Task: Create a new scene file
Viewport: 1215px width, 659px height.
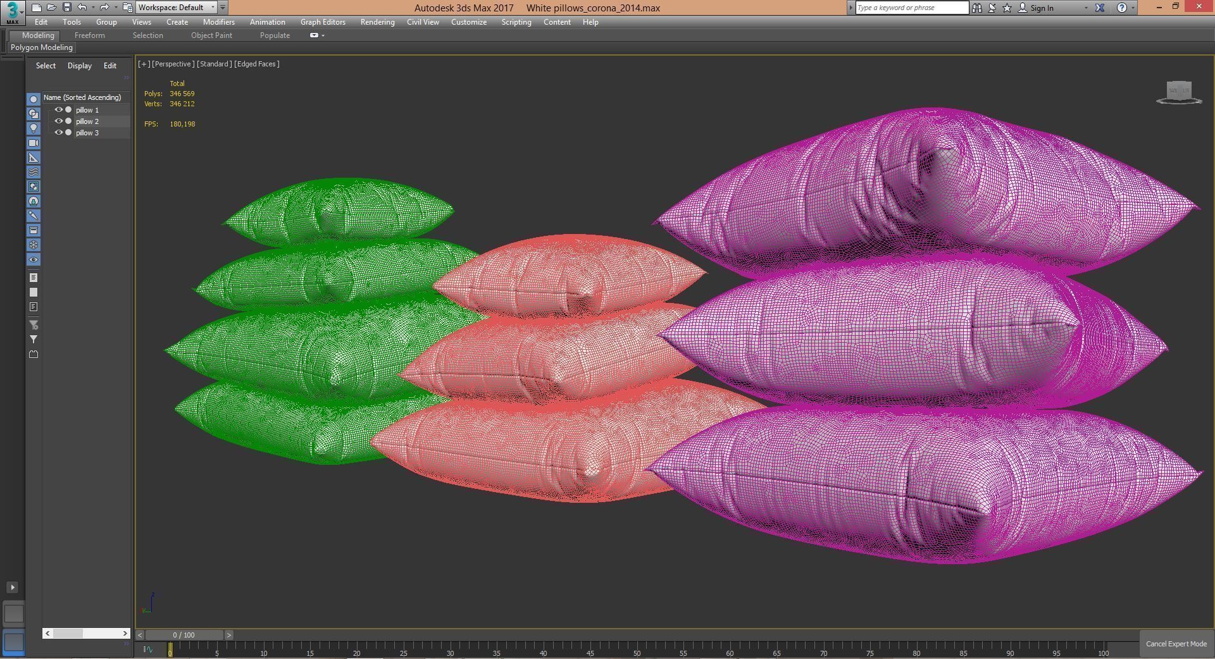Action: 36,8
